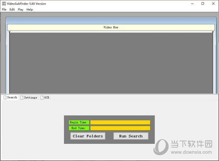The height and width of the screenshot is (161, 219).
Task: Click inside the gray video display area
Action: tap(111, 63)
